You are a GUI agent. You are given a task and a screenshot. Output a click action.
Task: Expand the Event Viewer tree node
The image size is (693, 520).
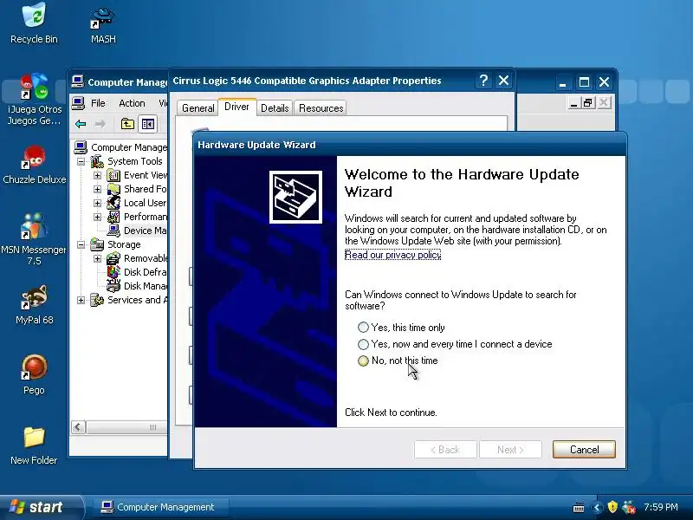point(97,176)
